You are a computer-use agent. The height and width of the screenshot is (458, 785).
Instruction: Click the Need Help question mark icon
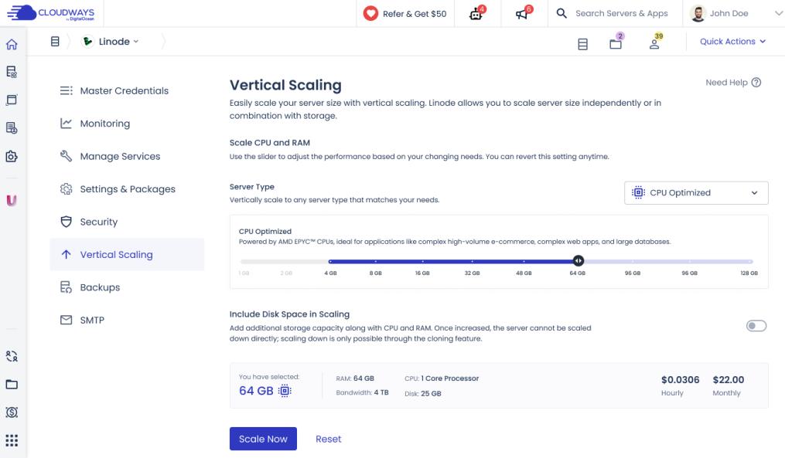[x=756, y=83]
